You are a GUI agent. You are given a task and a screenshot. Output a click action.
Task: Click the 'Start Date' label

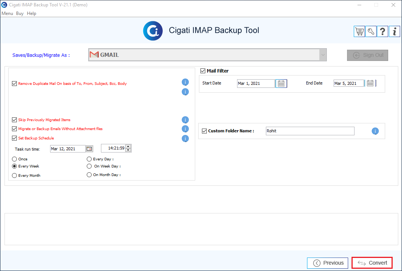pyautogui.click(x=212, y=83)
